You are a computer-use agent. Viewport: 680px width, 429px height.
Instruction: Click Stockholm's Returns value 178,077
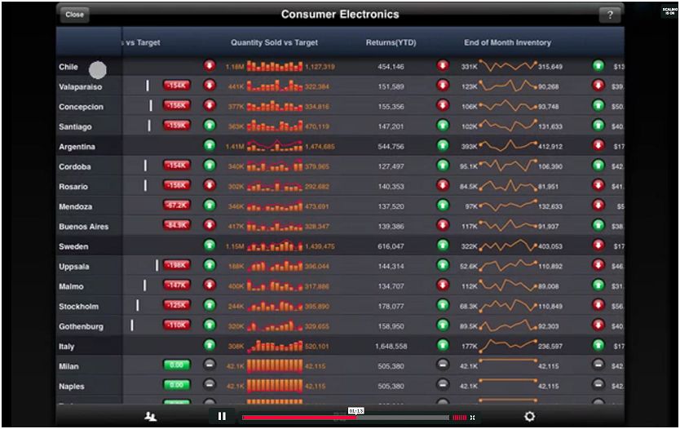(391, 306)
